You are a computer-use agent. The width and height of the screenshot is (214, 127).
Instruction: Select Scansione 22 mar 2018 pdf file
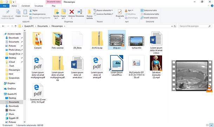pyautogui.click(x=38, y=93)
